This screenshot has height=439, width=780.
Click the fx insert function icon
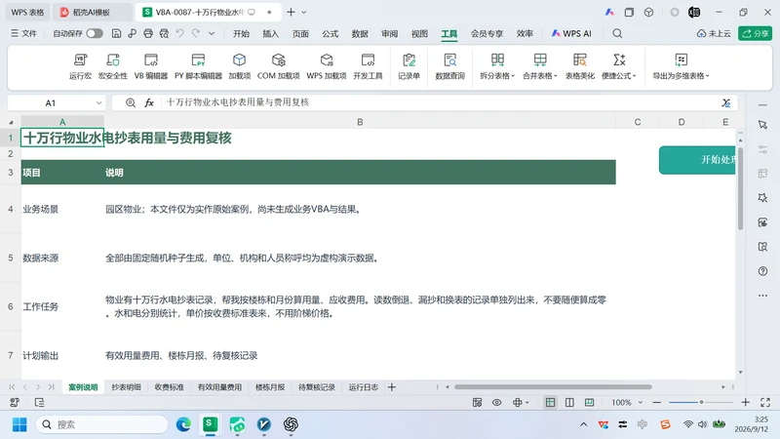pos(149,102)
